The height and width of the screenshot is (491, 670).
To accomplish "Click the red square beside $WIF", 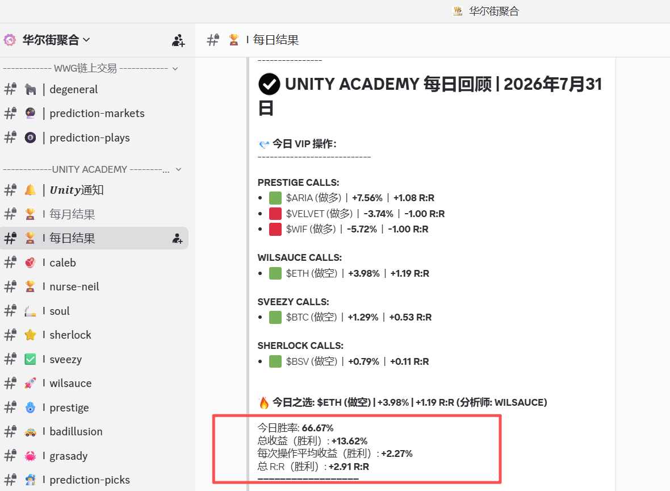I will pyautogui.click(x=275, y=229).
